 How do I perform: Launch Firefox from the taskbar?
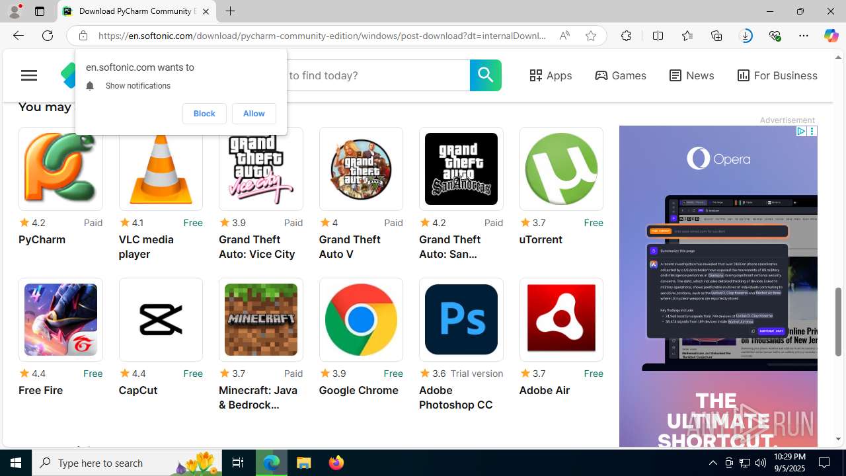pos(336,463)
